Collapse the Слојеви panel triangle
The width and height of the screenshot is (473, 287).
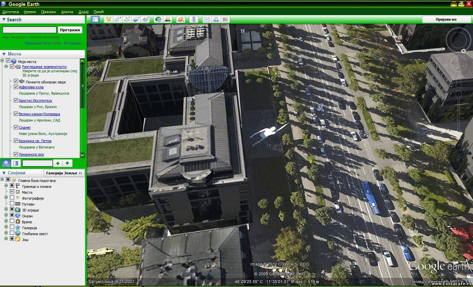(4, 173)
